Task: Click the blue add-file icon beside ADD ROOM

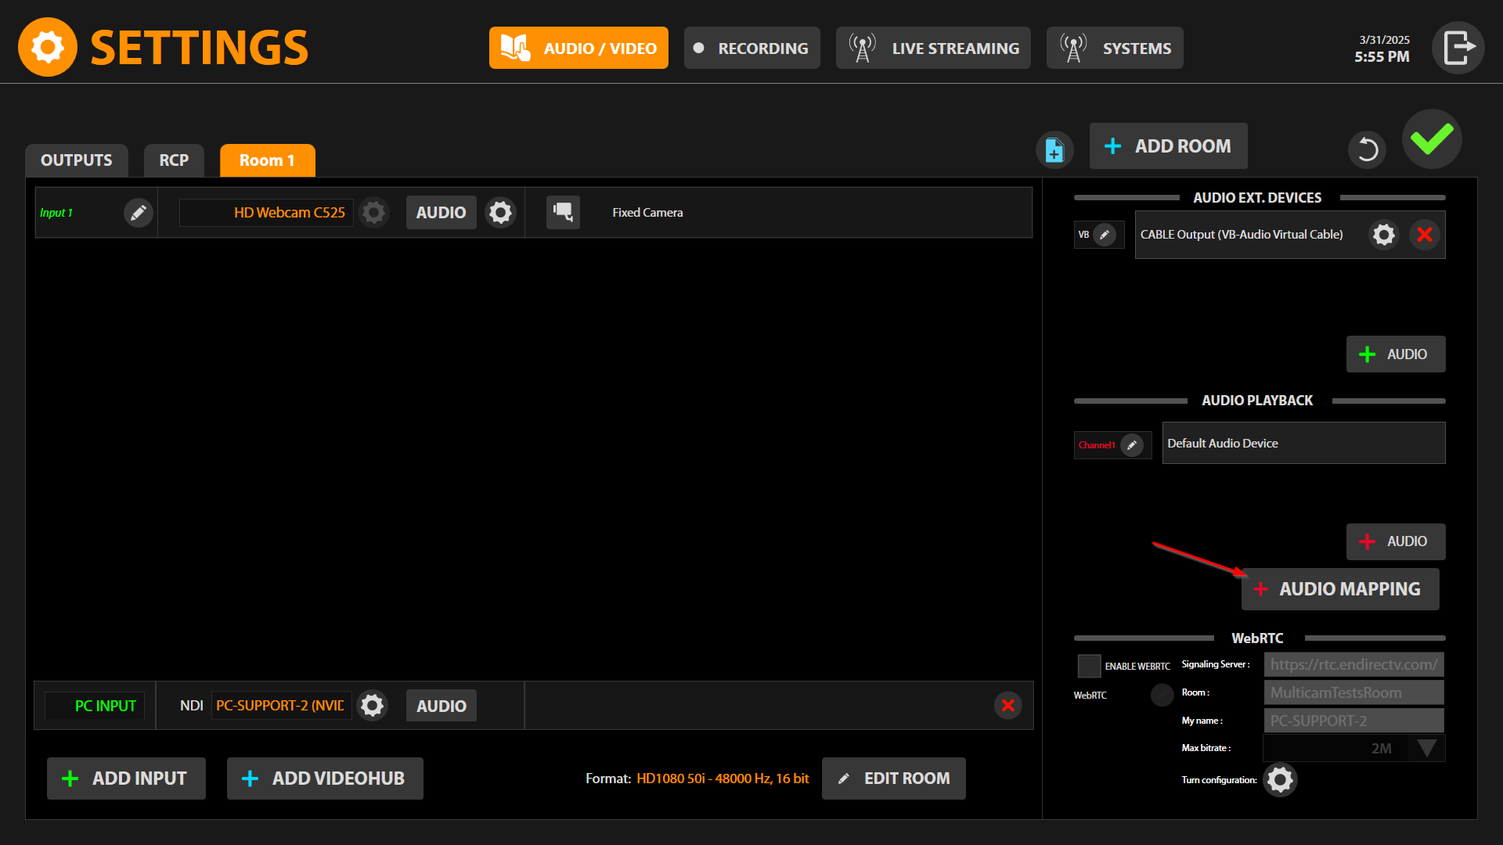Action: pyautogui.click(x=1054, y=149)
